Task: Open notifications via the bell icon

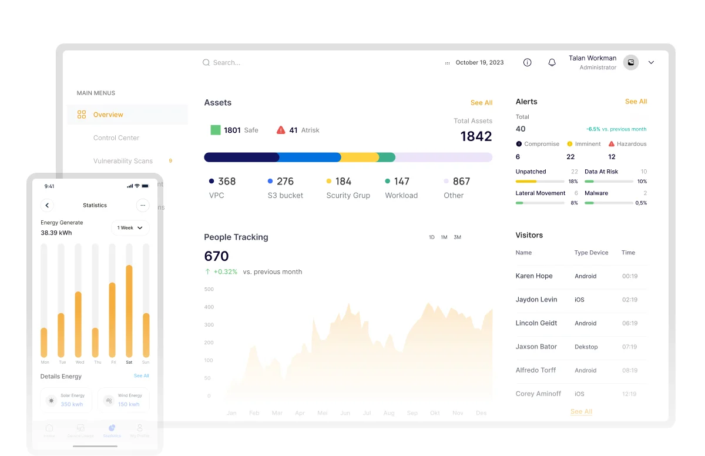Action: 552,62
